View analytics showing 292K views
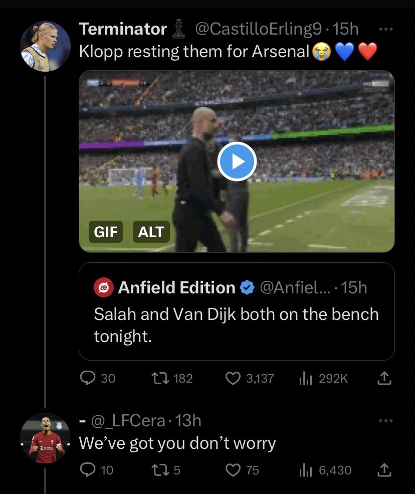The image size is (415, 494). click(x=306, y=378)
